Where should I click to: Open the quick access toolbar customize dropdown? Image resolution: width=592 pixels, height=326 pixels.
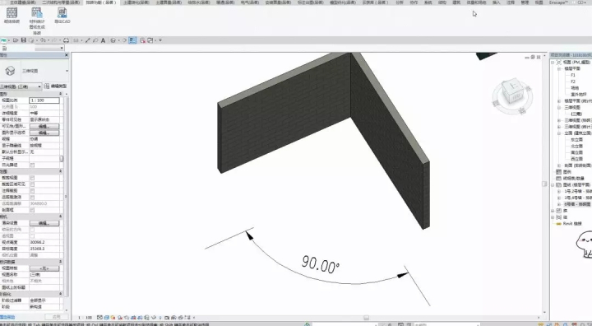[160, 40]
